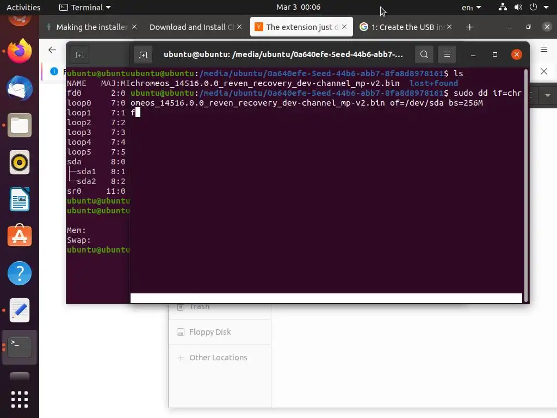Open Ubuntu Software store from the dock
The width and height of the screenshot is (557, 418).
(20, 236)
